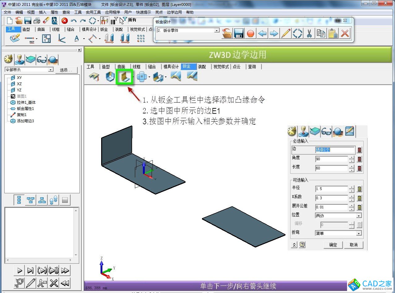Click the 确定 button in dialog

tap(333, 245)
